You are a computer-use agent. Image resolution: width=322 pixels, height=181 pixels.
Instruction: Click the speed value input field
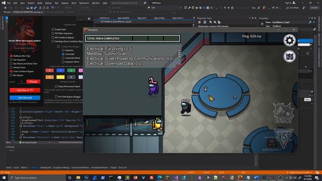tap(21, 81)
